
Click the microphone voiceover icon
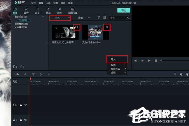click(x=181, y=74)
